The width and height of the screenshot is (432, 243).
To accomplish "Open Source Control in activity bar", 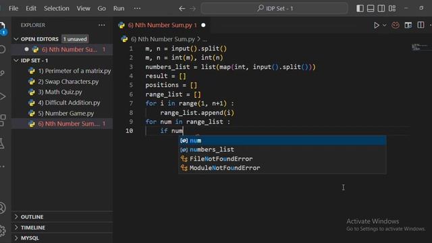I will point(3,73).
